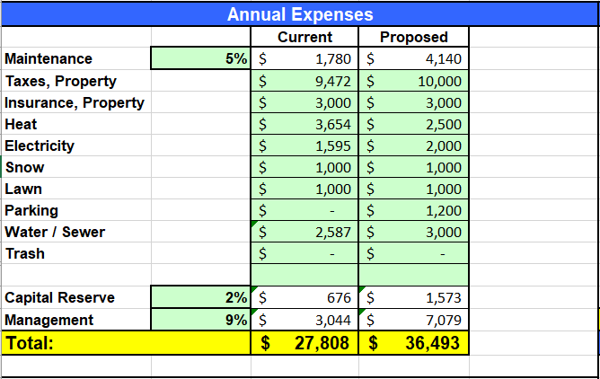Click proposed Water / Sewer 3,000 cell
This screenshot has height=379, width=600.
tap(414, 232)
